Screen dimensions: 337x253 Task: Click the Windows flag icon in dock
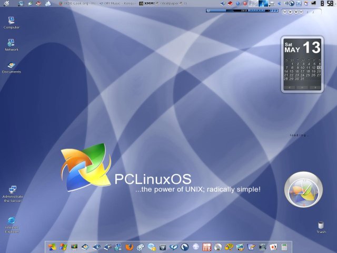click(x=63, y=247)
